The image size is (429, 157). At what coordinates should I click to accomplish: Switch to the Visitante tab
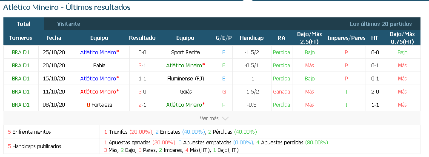[69, 24]
